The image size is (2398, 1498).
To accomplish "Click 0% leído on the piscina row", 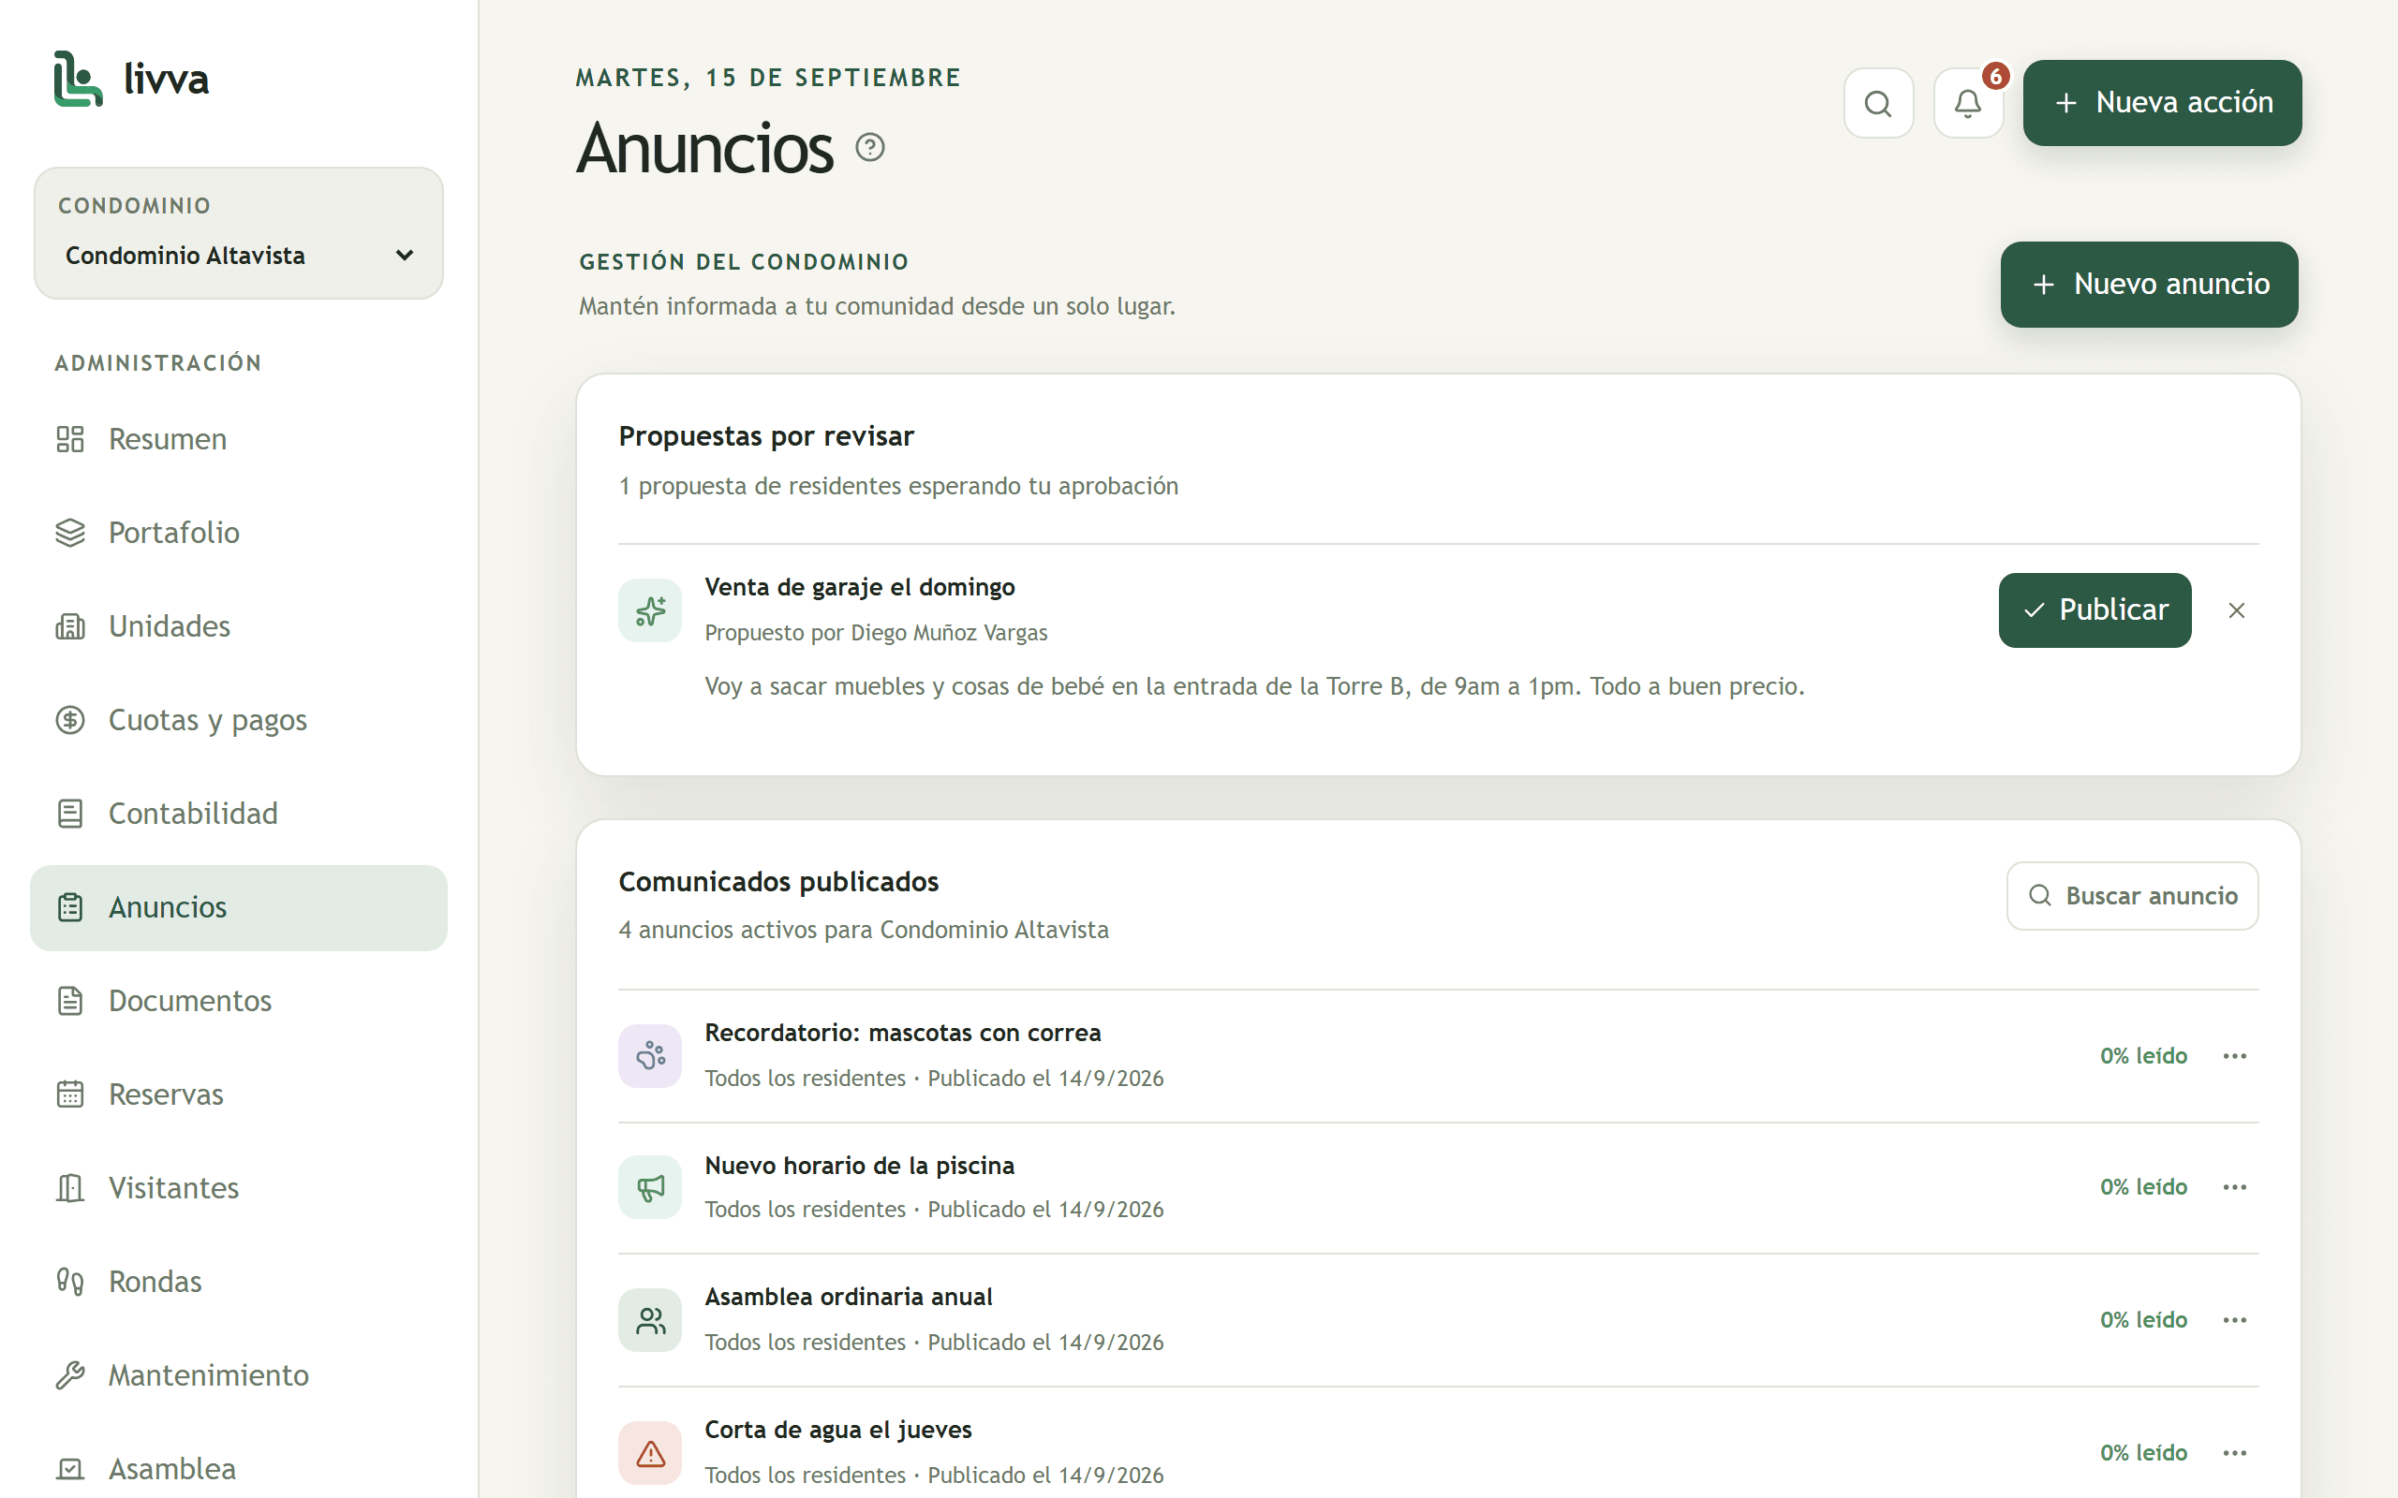I will point(2143,1187).
